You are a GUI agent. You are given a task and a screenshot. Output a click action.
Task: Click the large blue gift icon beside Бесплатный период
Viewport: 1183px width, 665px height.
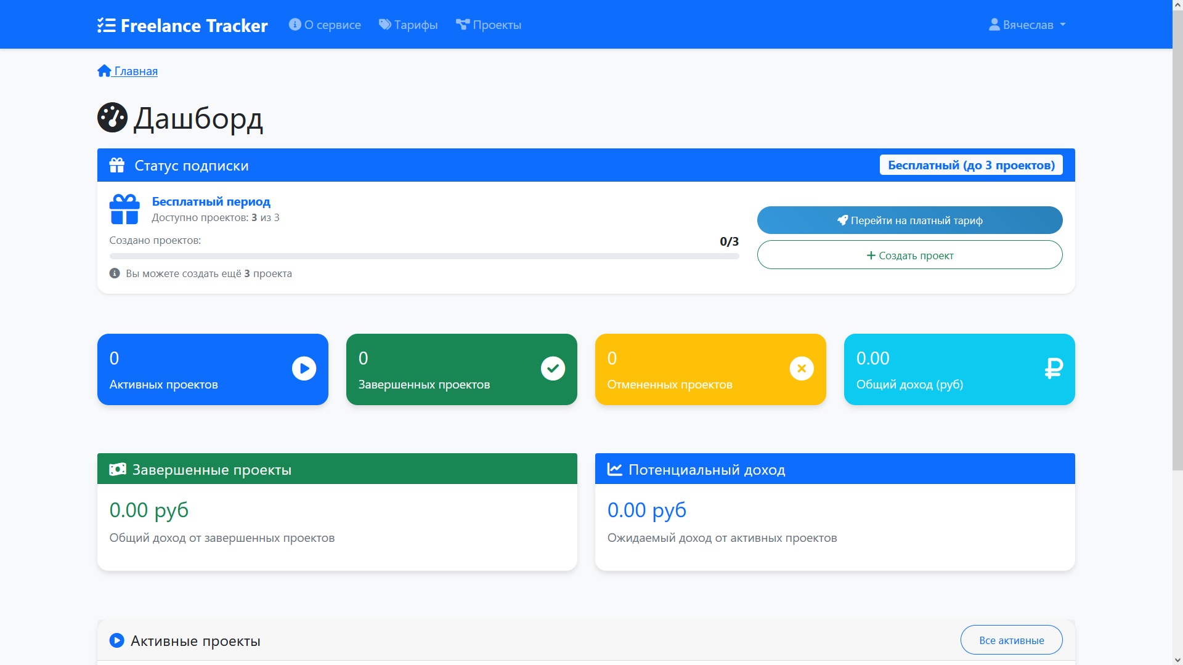pyautogui.click(x=124, y=209)
